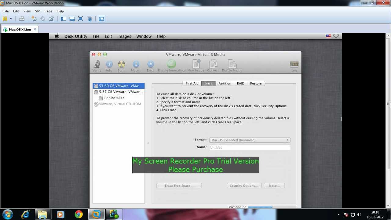Viewport: 391px width, 220px height.
Task: Click the Resize Image icon
Action: click(232, 66)
